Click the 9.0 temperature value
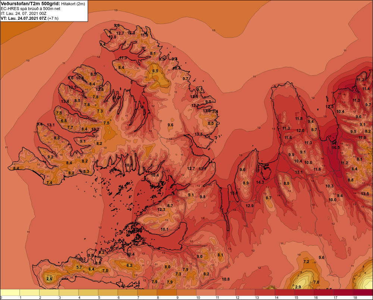This screenshot has height=300, width=373. [x=200, y=256]
